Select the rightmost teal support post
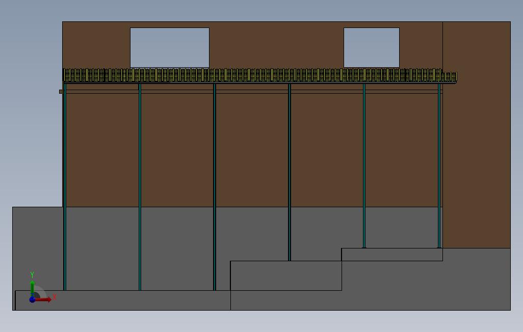 pos(439,165)
